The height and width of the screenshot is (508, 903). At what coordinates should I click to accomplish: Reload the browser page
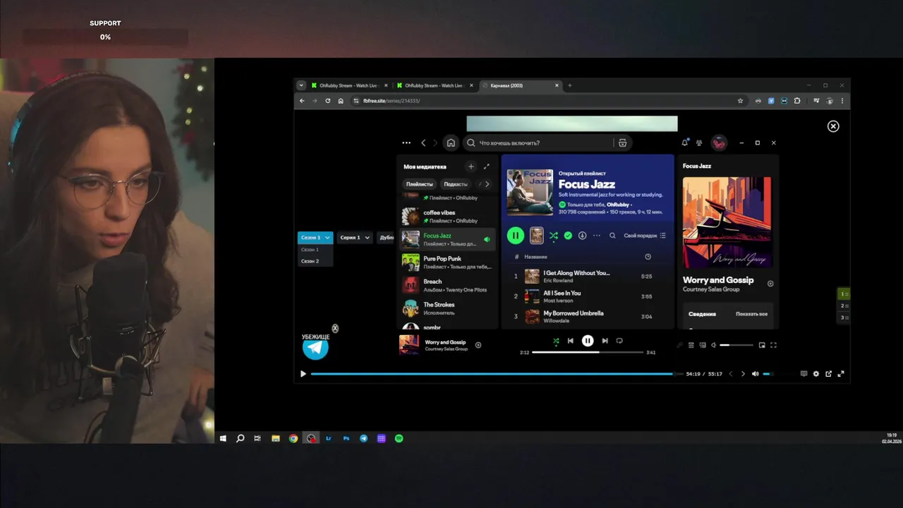(x=327, y=101)
